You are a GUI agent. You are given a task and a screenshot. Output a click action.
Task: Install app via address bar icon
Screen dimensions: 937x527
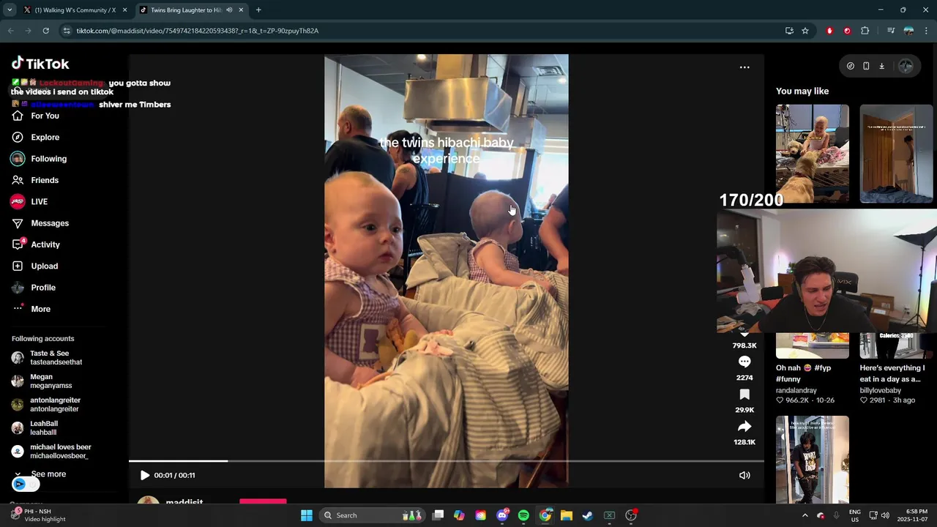tap(789, 31)
